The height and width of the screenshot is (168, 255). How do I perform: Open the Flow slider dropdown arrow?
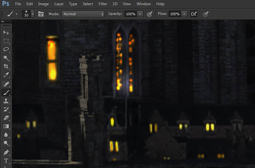(184, 14)
